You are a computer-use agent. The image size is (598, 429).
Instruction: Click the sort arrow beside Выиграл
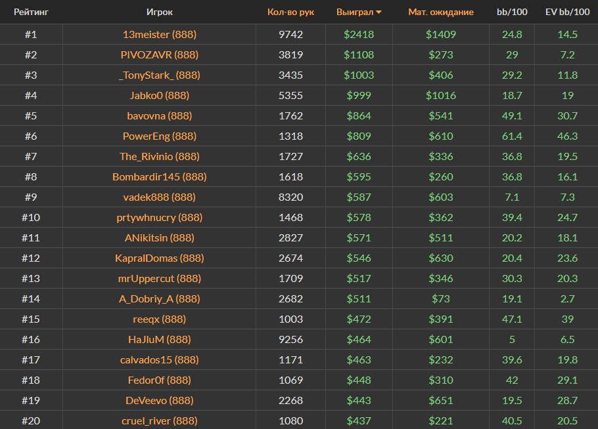click(x=379, y=12)
